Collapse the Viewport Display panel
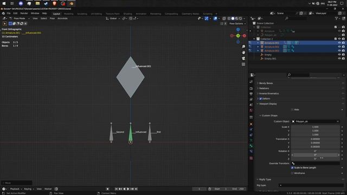 (268, 104)
